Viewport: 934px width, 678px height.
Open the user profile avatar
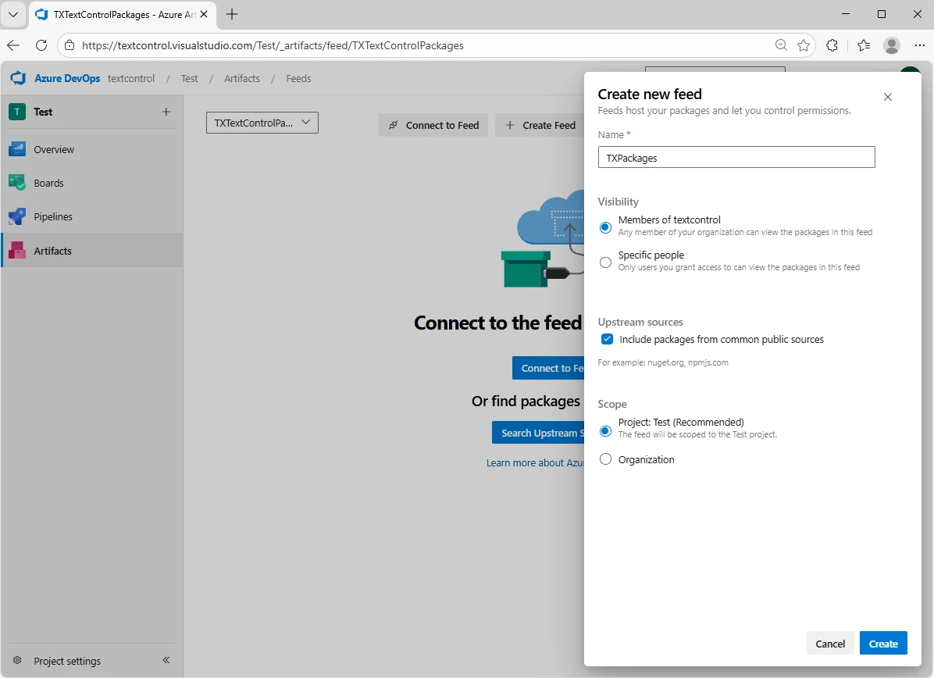coord(891,45)
